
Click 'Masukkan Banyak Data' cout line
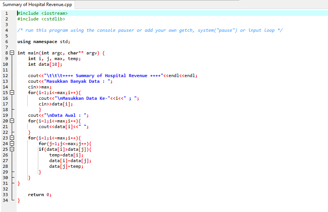pyautogui.click(x=70, y=81)
